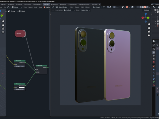Go to the Animation workspace tab
The height and width of the screenshot is (119, 159).
(x=54, y=4)
